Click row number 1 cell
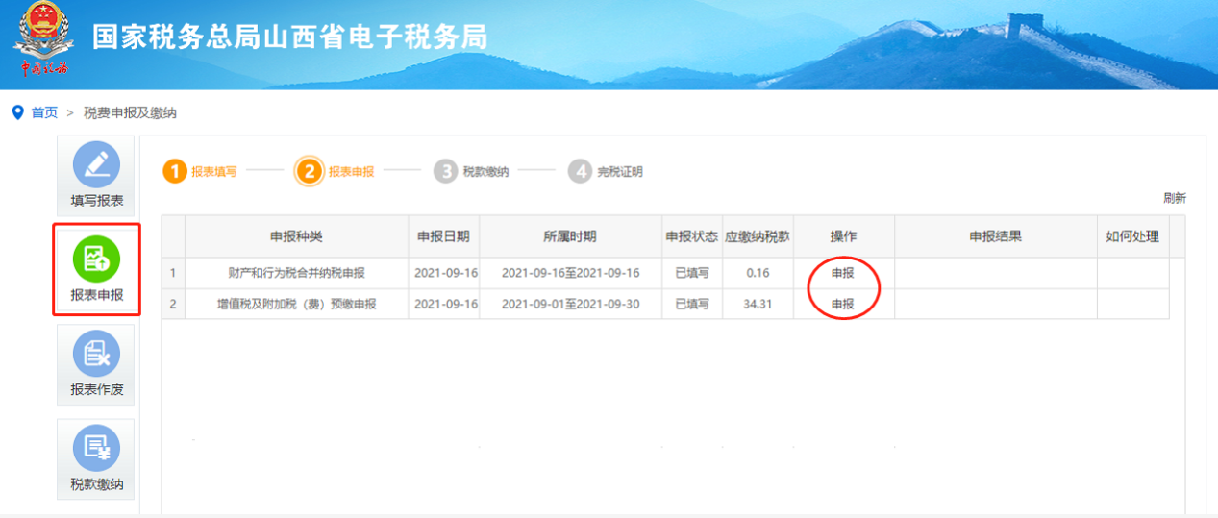Image resolution: width=1218 pixels, height=518 pixels. tap(173, 273)
